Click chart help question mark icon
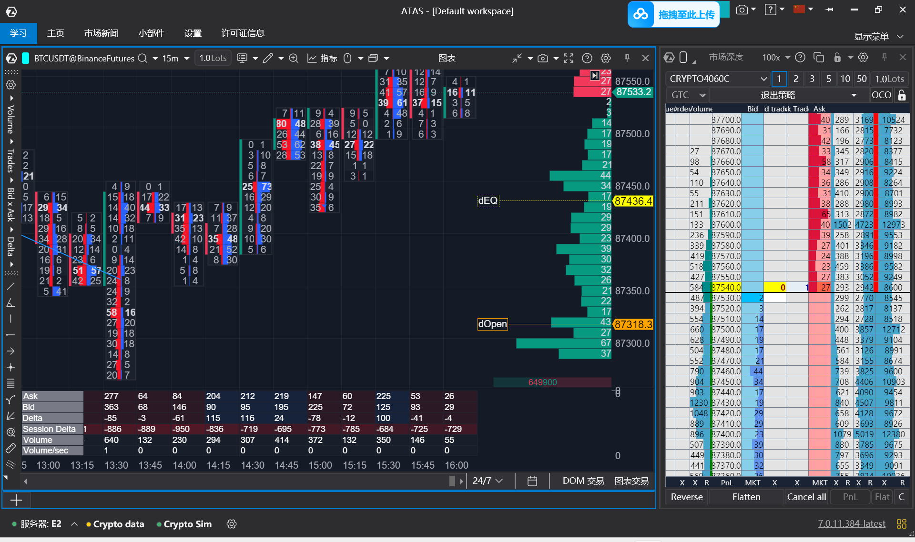 [587, 58]
